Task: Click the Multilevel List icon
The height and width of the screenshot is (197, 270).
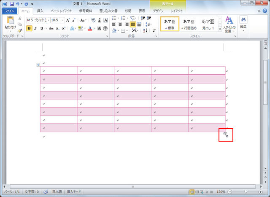Action: (x=132, y=18)
